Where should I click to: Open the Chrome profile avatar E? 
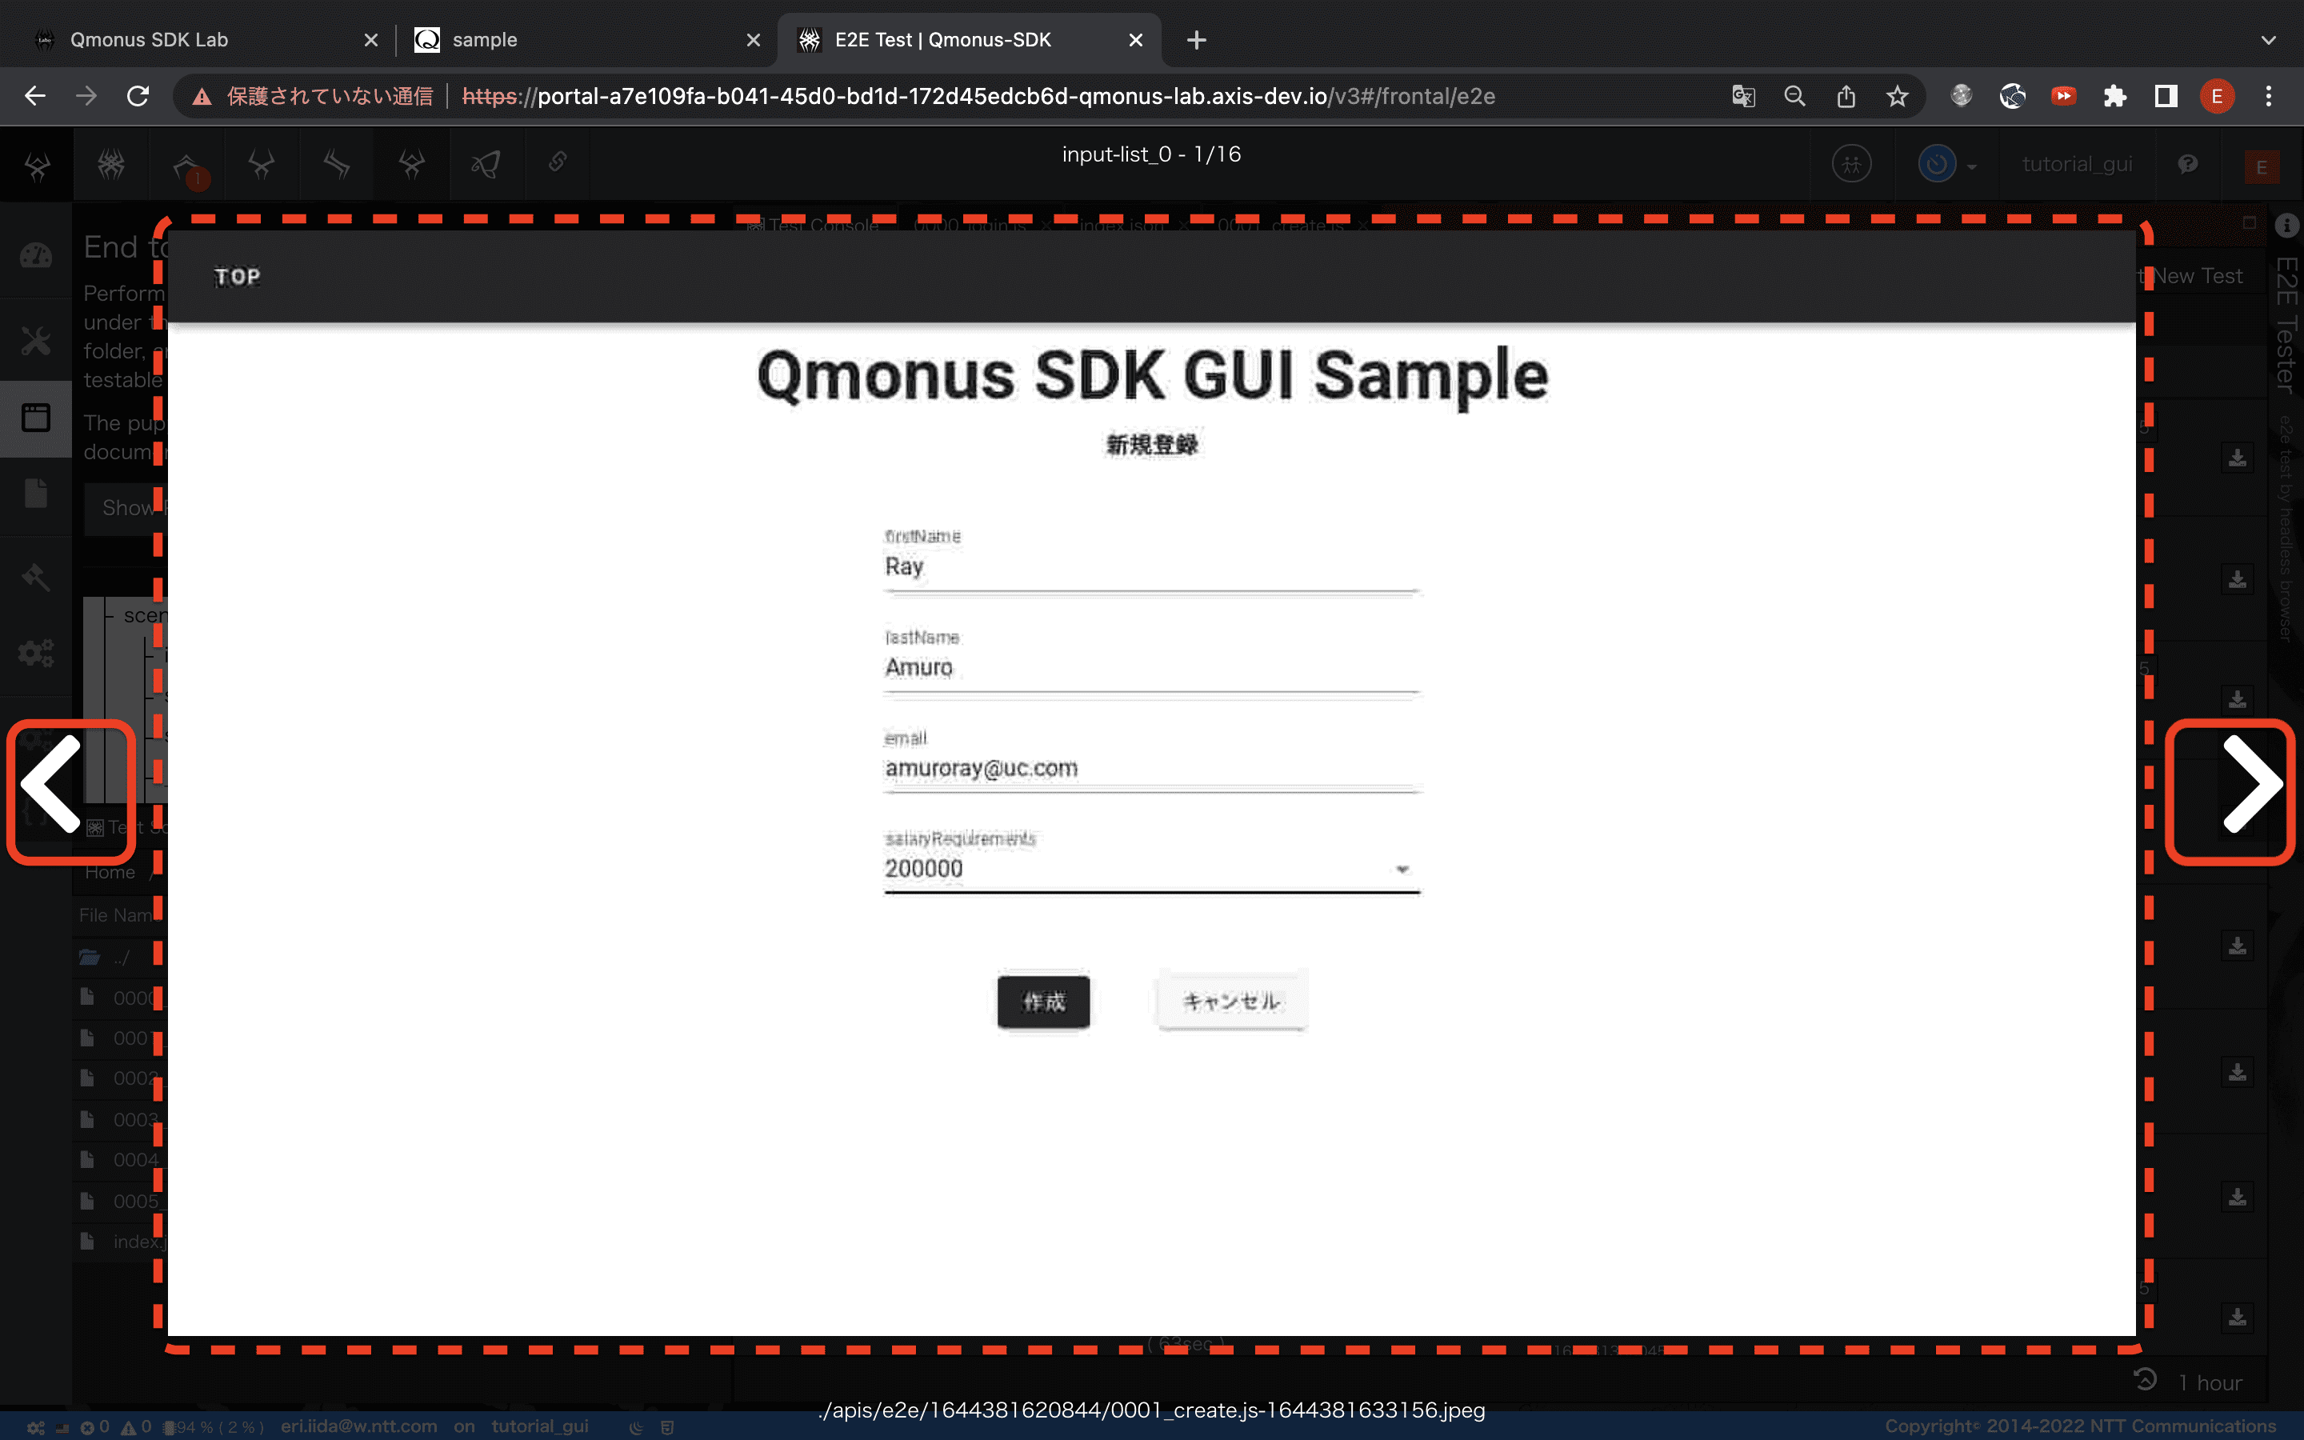(x=2218, y=96)
